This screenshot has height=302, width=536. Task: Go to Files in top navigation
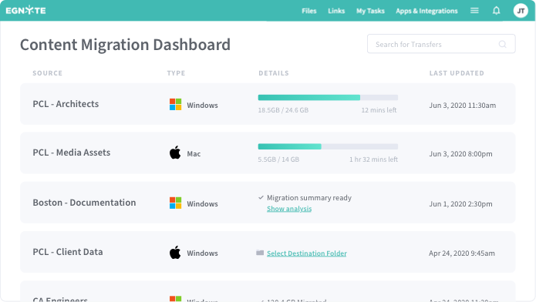309,11
